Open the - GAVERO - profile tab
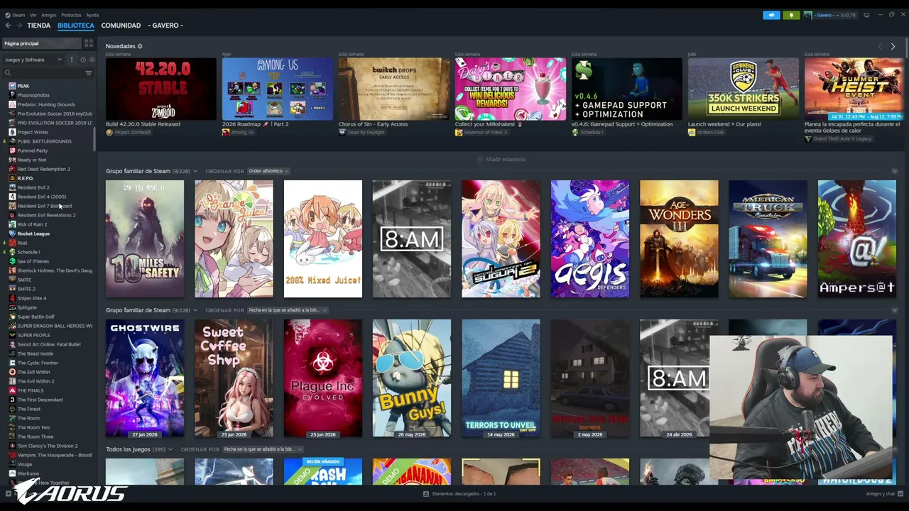The width and height of the screenshot is (909, 511). point(165,26)
